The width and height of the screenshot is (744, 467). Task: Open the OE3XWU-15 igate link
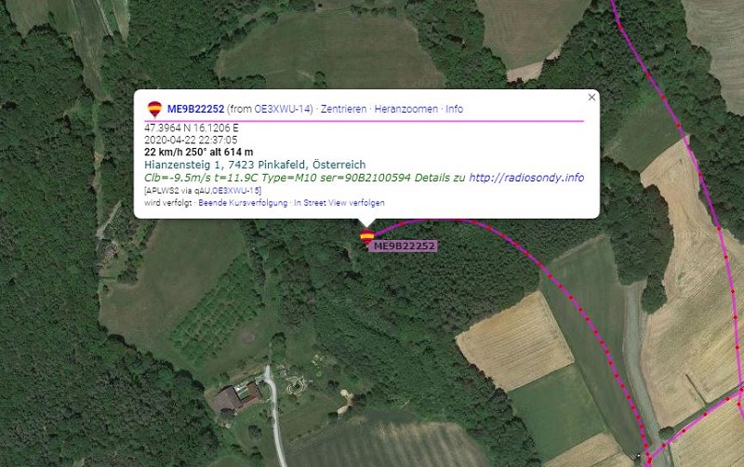click(x=236, y=191)
